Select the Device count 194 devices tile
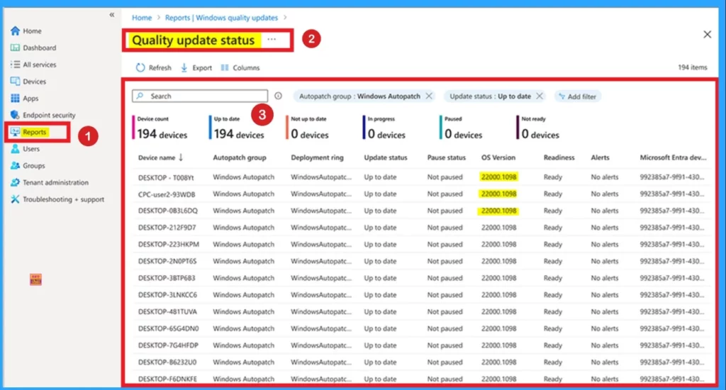Viewport: 726px width, 390px height. [x=160, y=128]
